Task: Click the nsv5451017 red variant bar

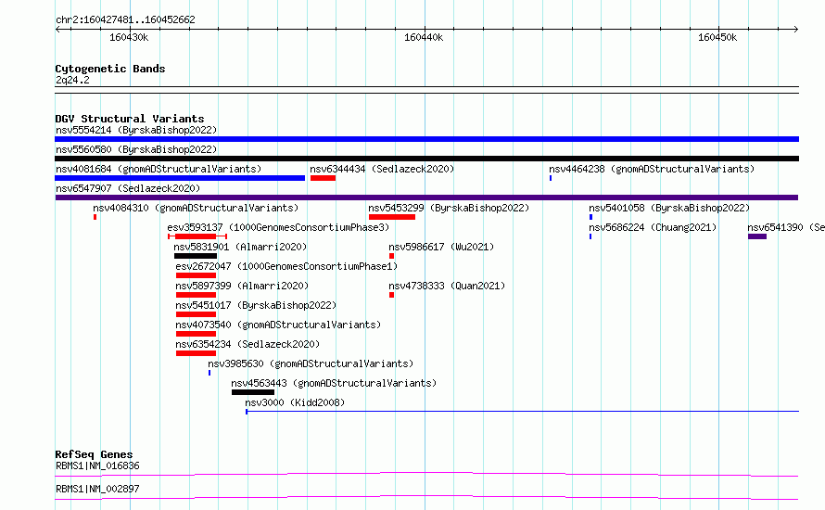Action: click(x=197, y=314)
